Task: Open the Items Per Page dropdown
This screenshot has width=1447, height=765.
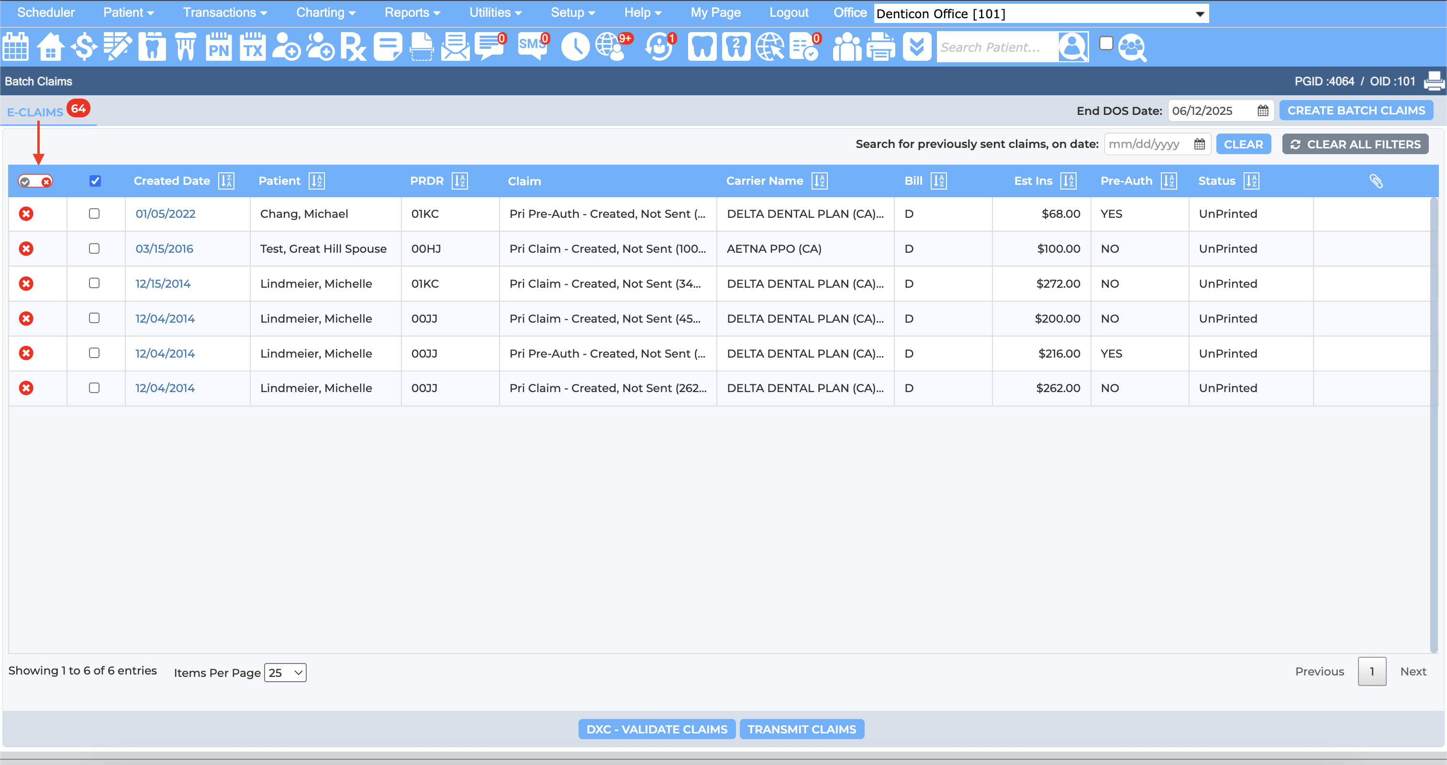Action: click(x=285, y=673)
